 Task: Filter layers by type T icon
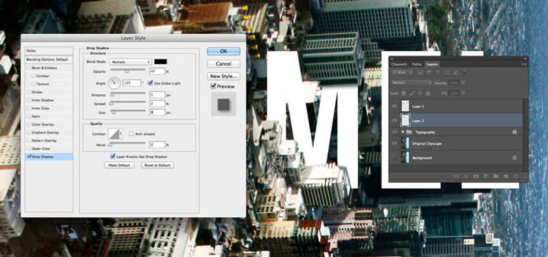[438, 72]
